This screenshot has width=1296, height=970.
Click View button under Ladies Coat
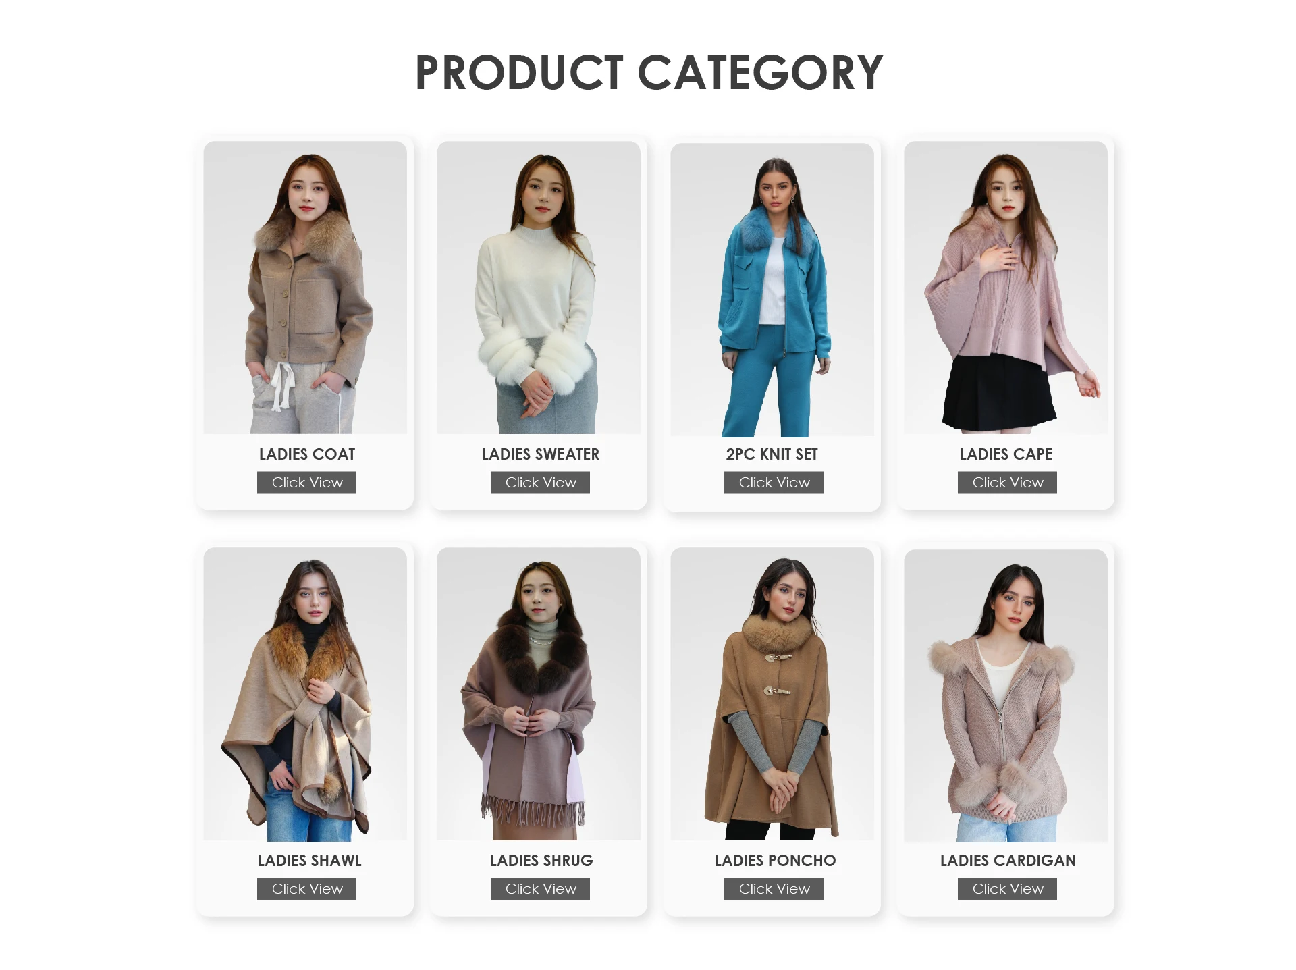click(x=306, y=483)
